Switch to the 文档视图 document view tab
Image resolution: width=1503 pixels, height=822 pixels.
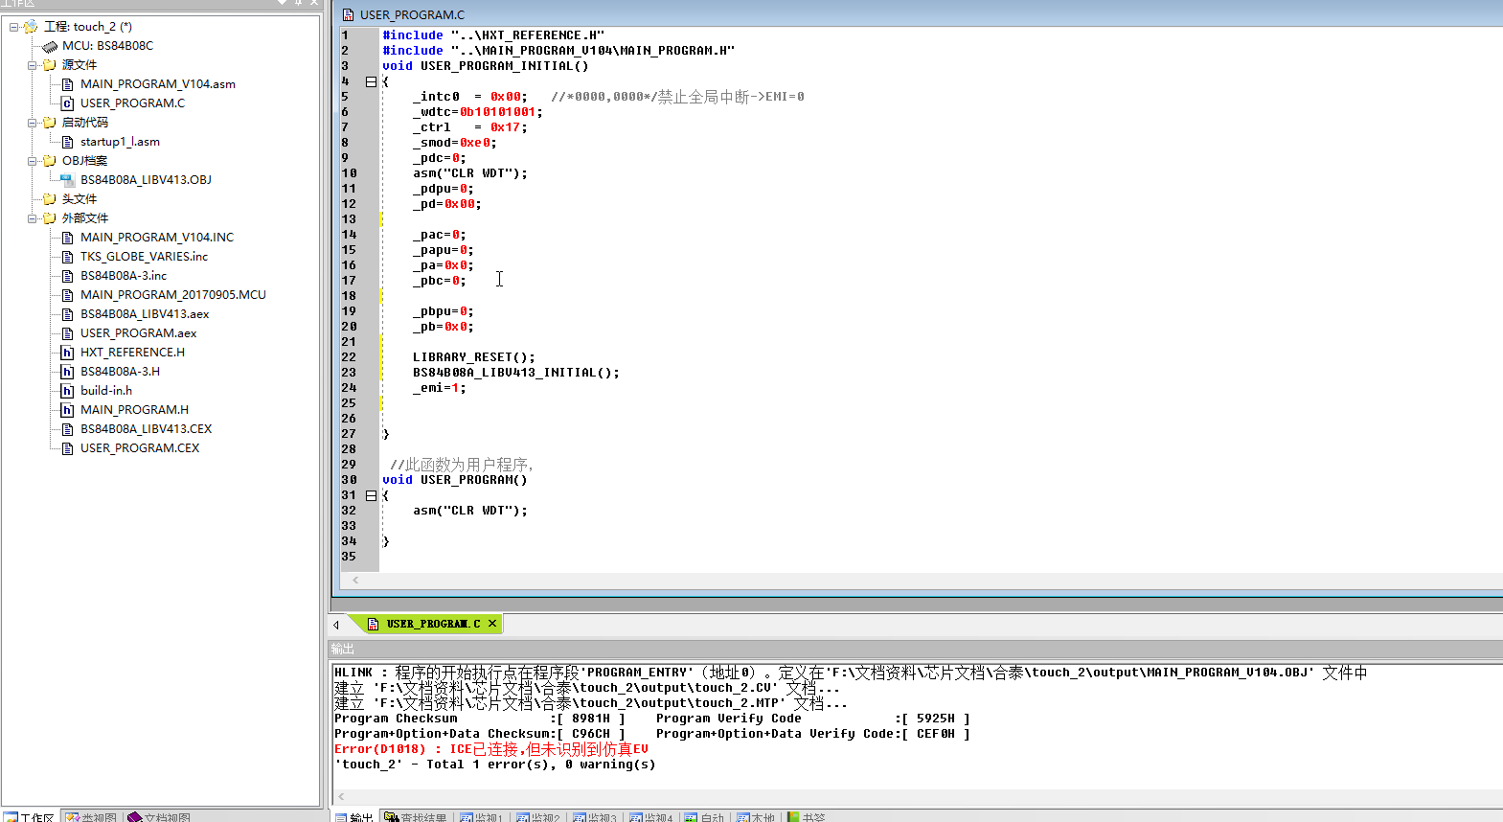[159, 817]
